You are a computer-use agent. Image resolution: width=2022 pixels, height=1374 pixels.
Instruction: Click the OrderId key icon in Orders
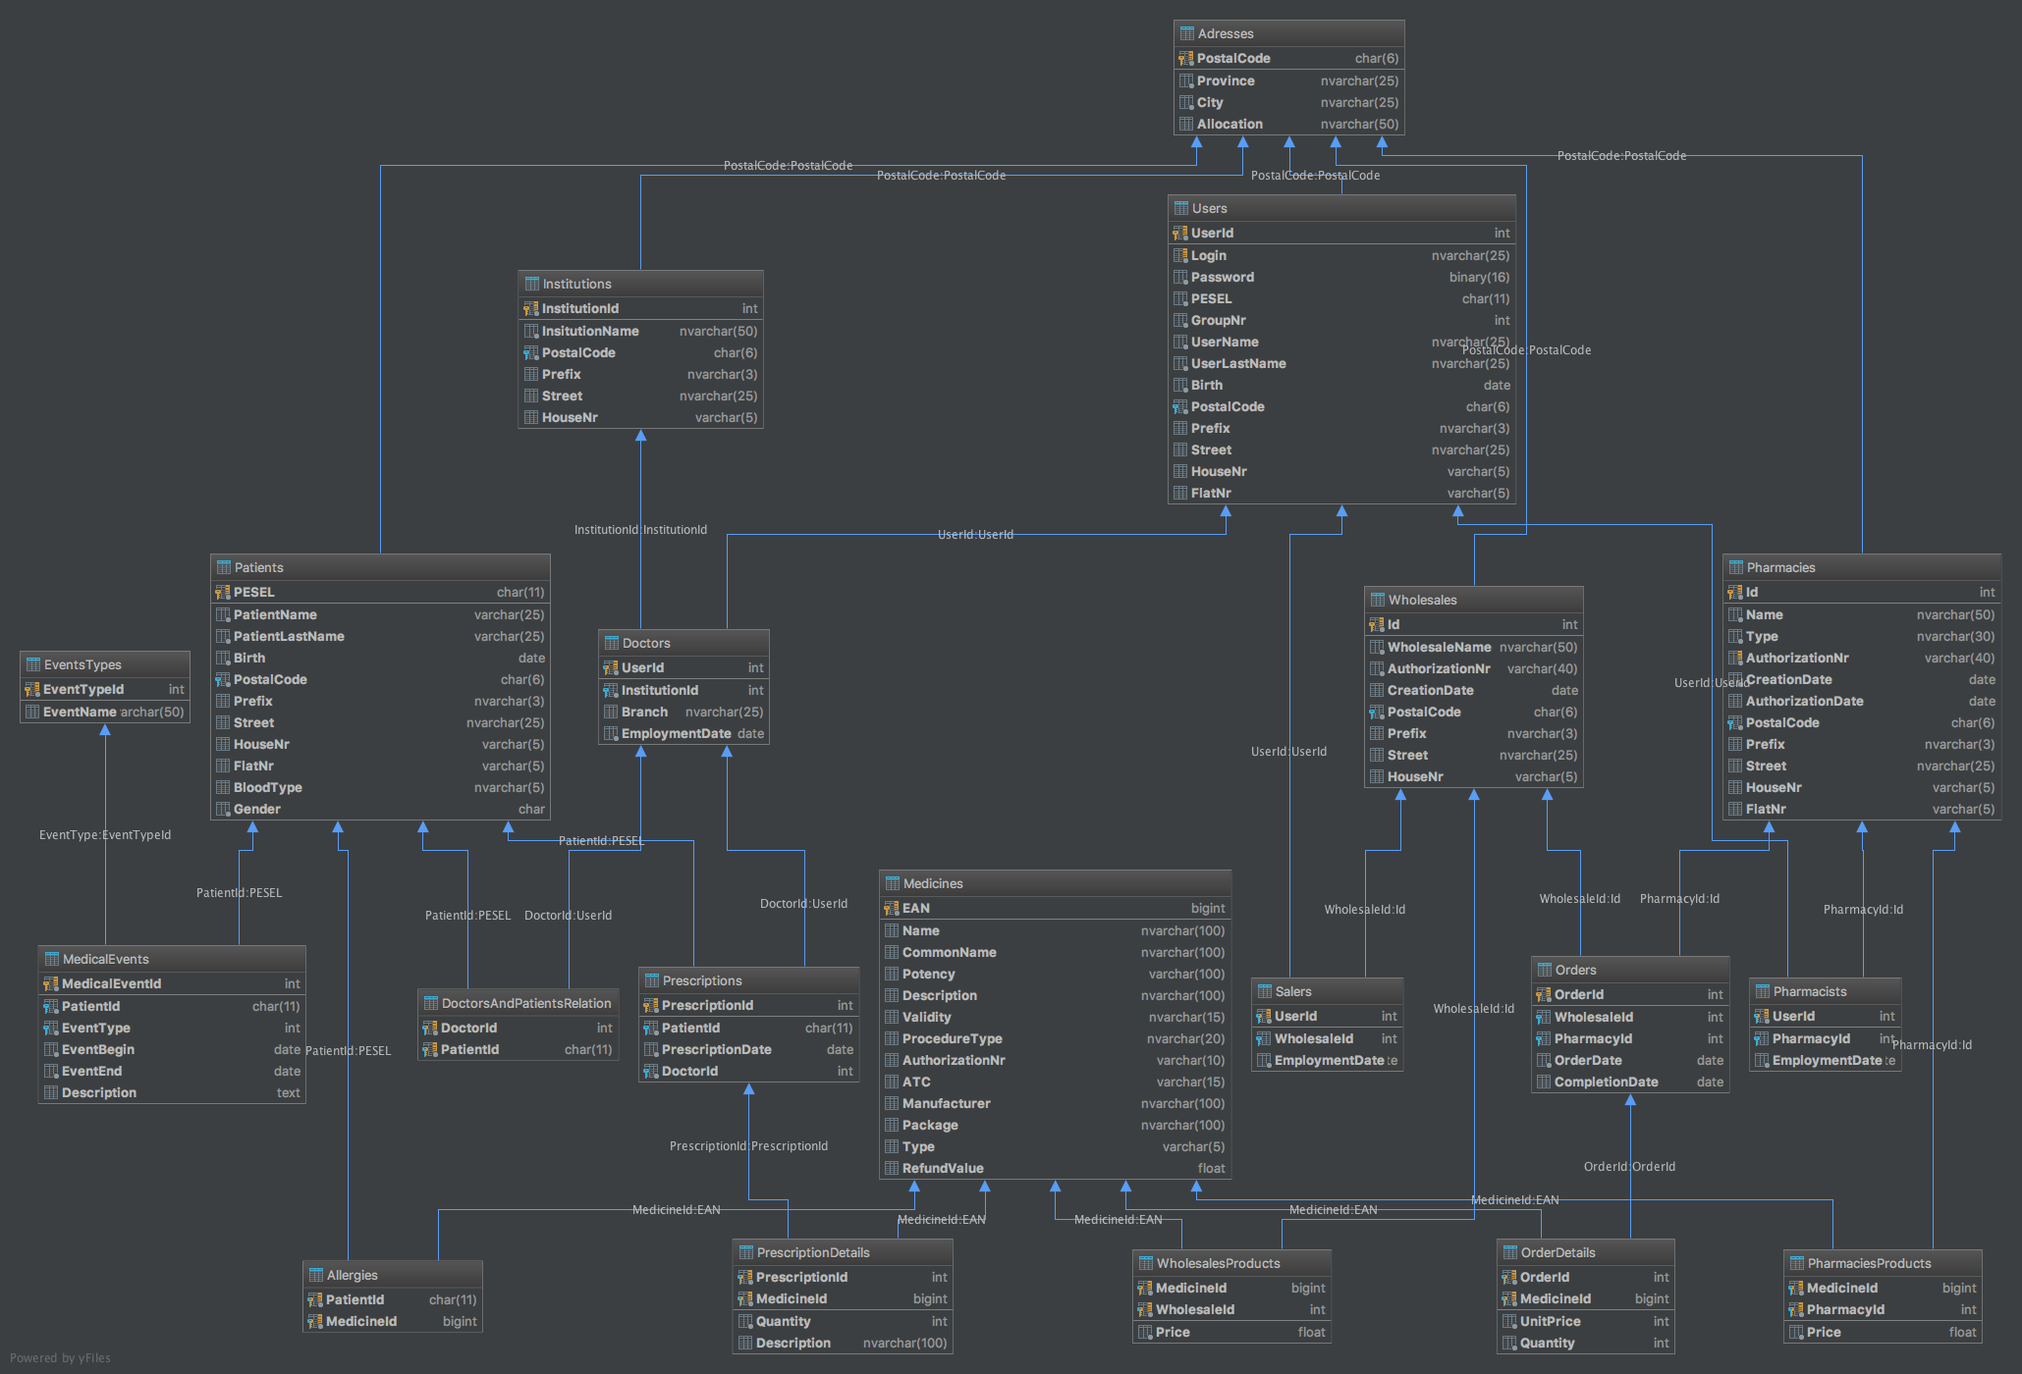[x=1544, y=995]
